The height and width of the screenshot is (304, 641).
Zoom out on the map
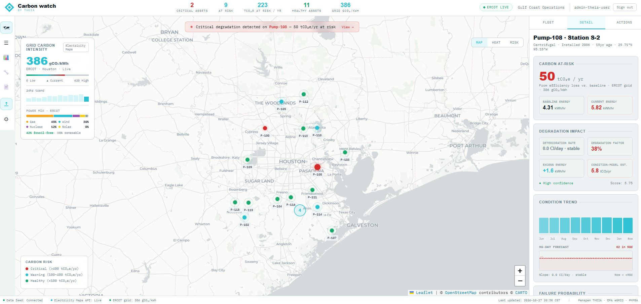tap(520, 281)
